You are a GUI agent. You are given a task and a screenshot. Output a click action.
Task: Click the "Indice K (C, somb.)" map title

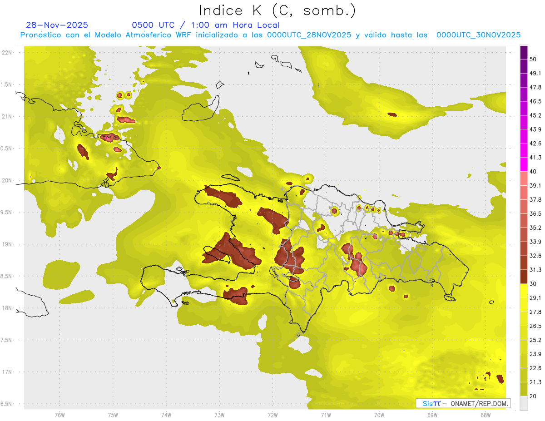[x=277, y=10]
